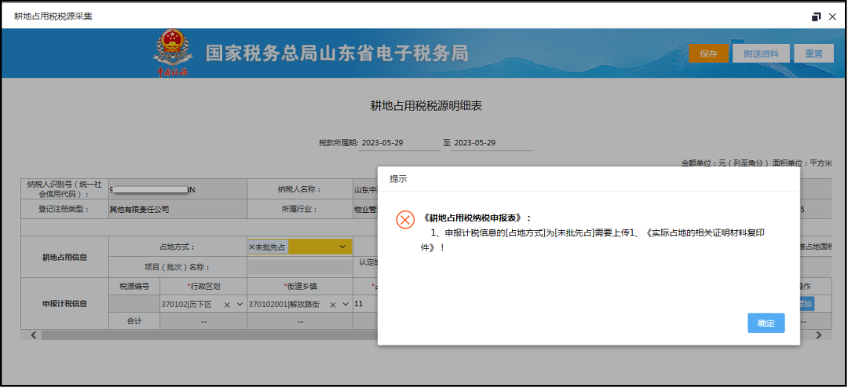
Task: Click the 耕地占用信息 row header
Action: pyautogui.click(x=65, y=257)
